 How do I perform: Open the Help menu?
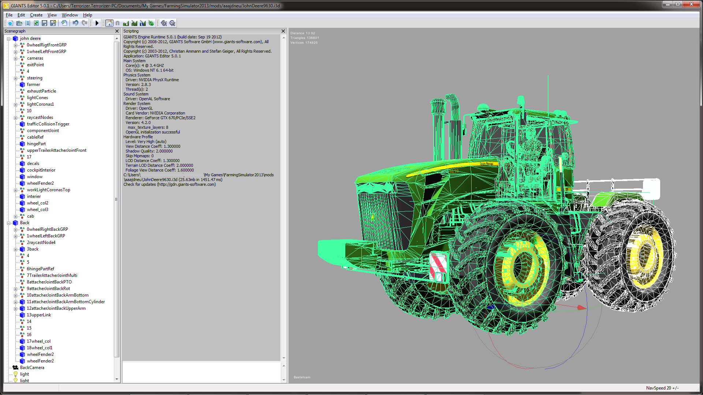pos(88,15)
